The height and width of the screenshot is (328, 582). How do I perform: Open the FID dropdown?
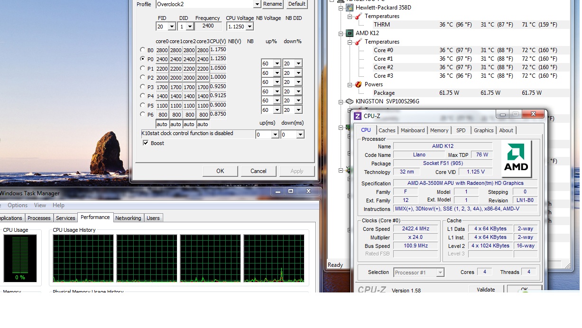tap(172, 27)
